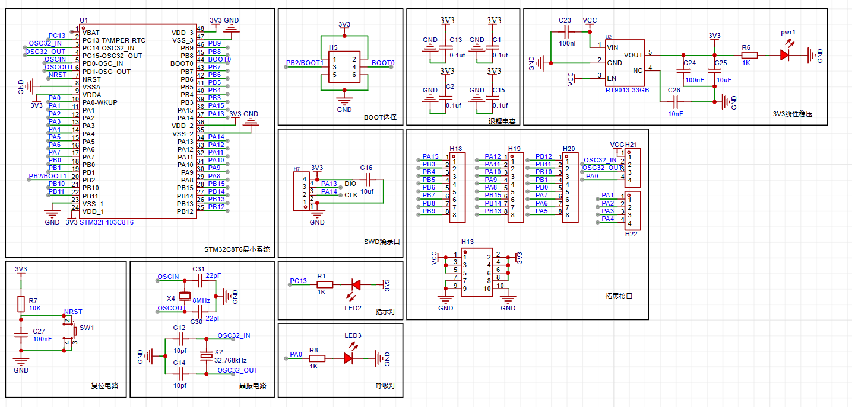Select the H7 SWD header connector
This screenshot has width=852, height=407.
coord(300,191)
